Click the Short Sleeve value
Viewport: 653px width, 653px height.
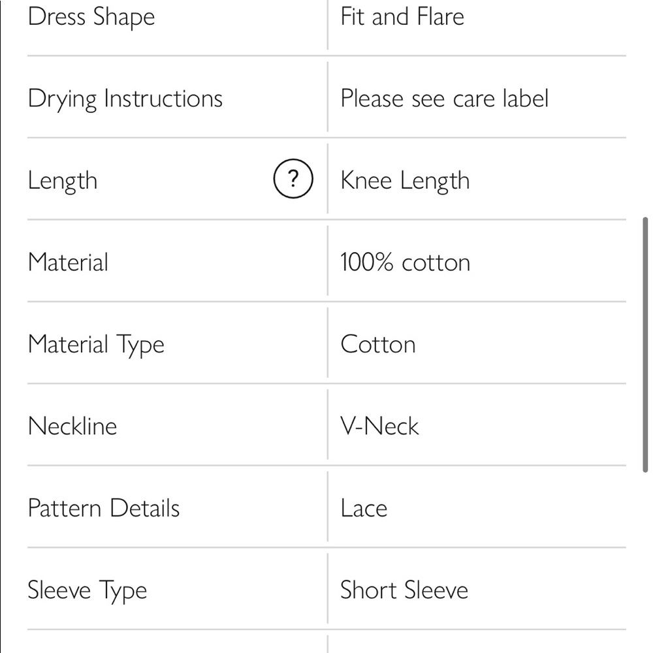point(404,590)
